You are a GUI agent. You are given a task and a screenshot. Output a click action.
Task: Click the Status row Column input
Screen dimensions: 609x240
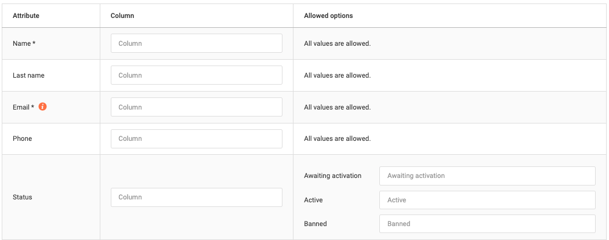[x=197, y=197]
